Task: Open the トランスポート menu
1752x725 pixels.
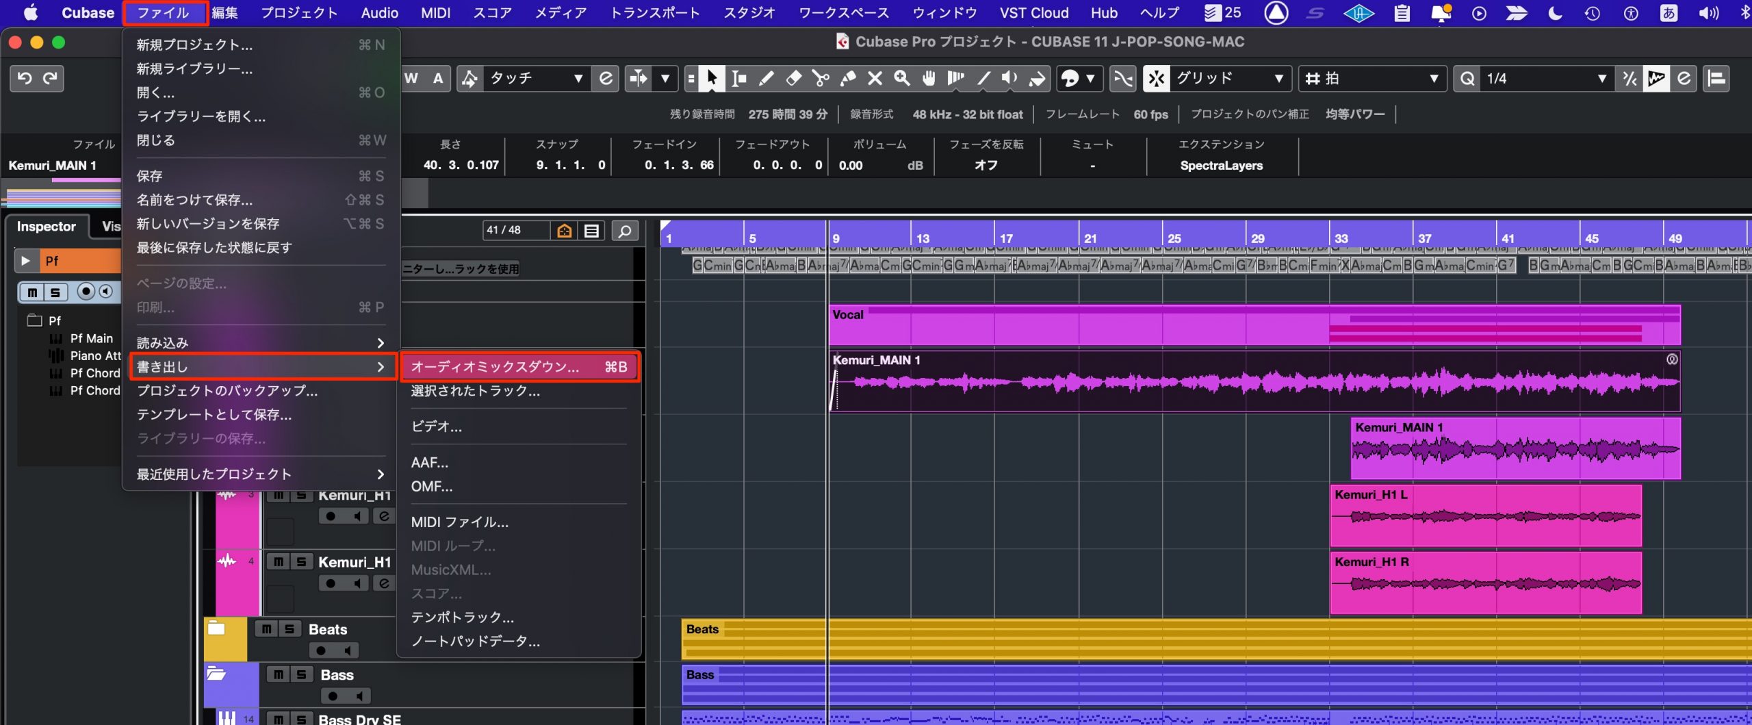Action: 655,12
